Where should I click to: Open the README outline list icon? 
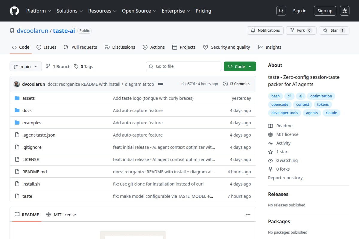248,215
